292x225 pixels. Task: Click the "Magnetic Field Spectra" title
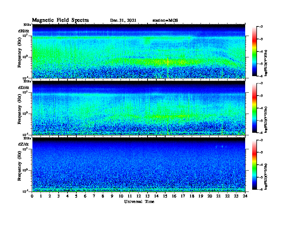[60, 20]
